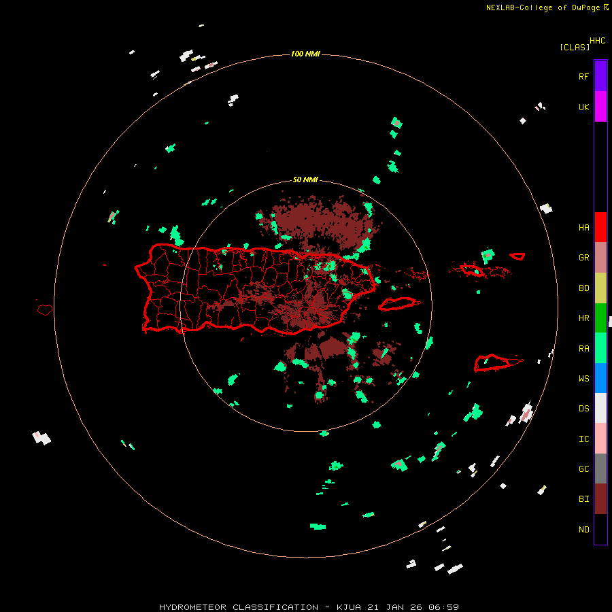The height and width of the screenshot is (612, 612).
Task: Click the HR legend label
Action: point(583,318)
